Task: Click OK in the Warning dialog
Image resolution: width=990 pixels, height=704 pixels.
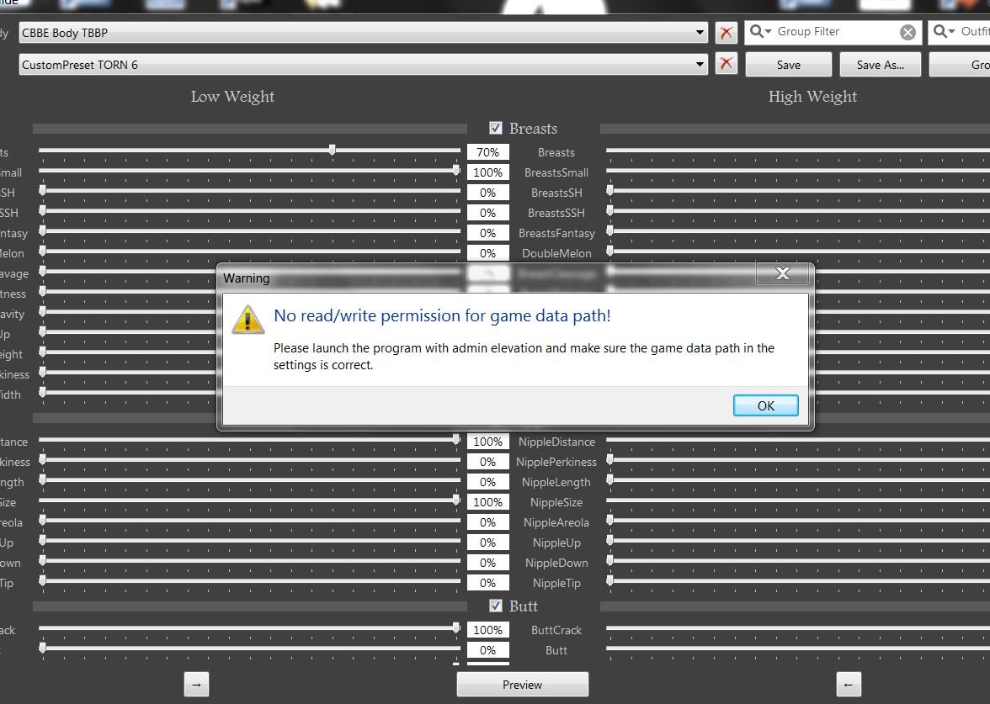Action: tap(765, 405)
